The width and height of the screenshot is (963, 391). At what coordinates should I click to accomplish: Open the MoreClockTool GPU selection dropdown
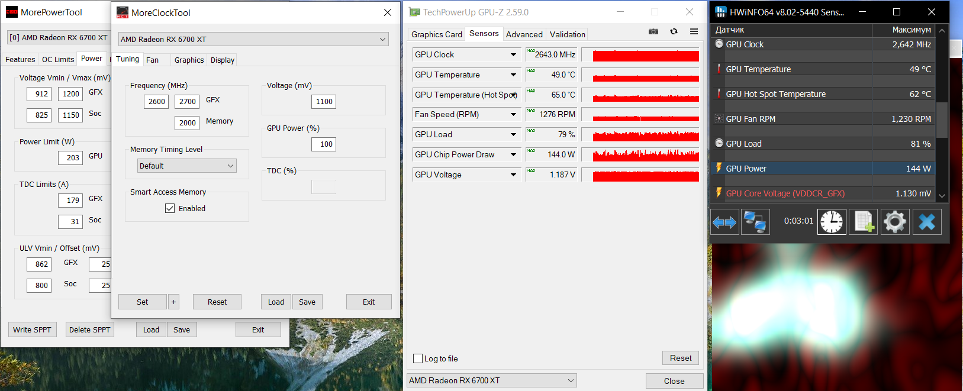253,39
